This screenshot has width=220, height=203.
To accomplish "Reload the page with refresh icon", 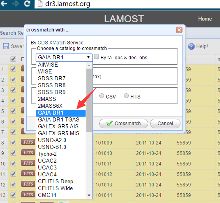I will [x=27, y=3].
